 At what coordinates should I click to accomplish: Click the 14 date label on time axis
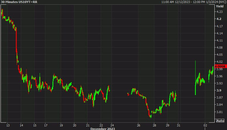pyautogui.click(x=21, y=125)
